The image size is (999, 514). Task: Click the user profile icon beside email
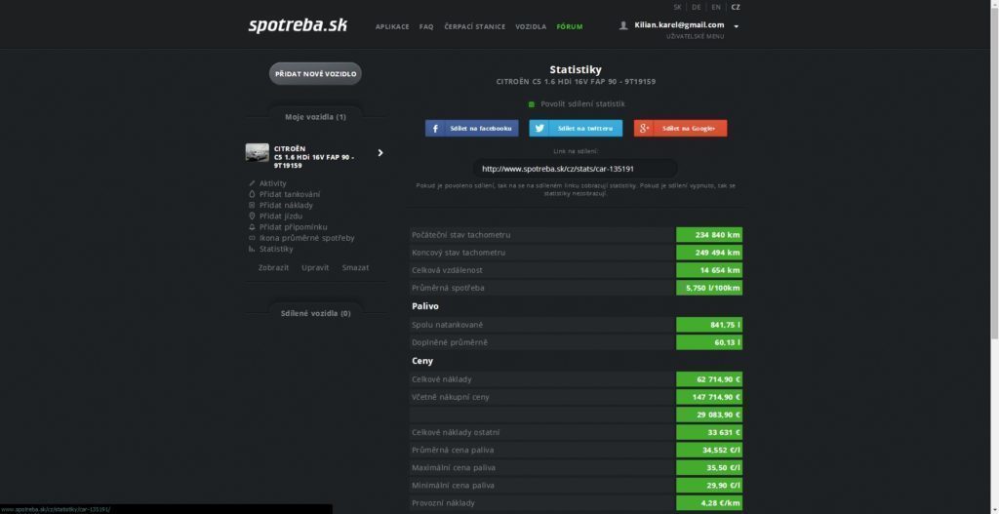(623, 25)
